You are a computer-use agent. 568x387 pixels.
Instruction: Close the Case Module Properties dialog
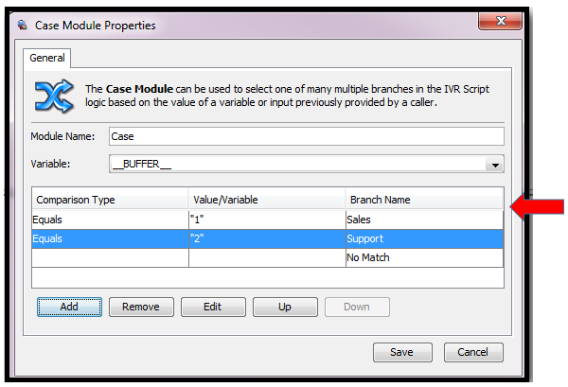499,23
